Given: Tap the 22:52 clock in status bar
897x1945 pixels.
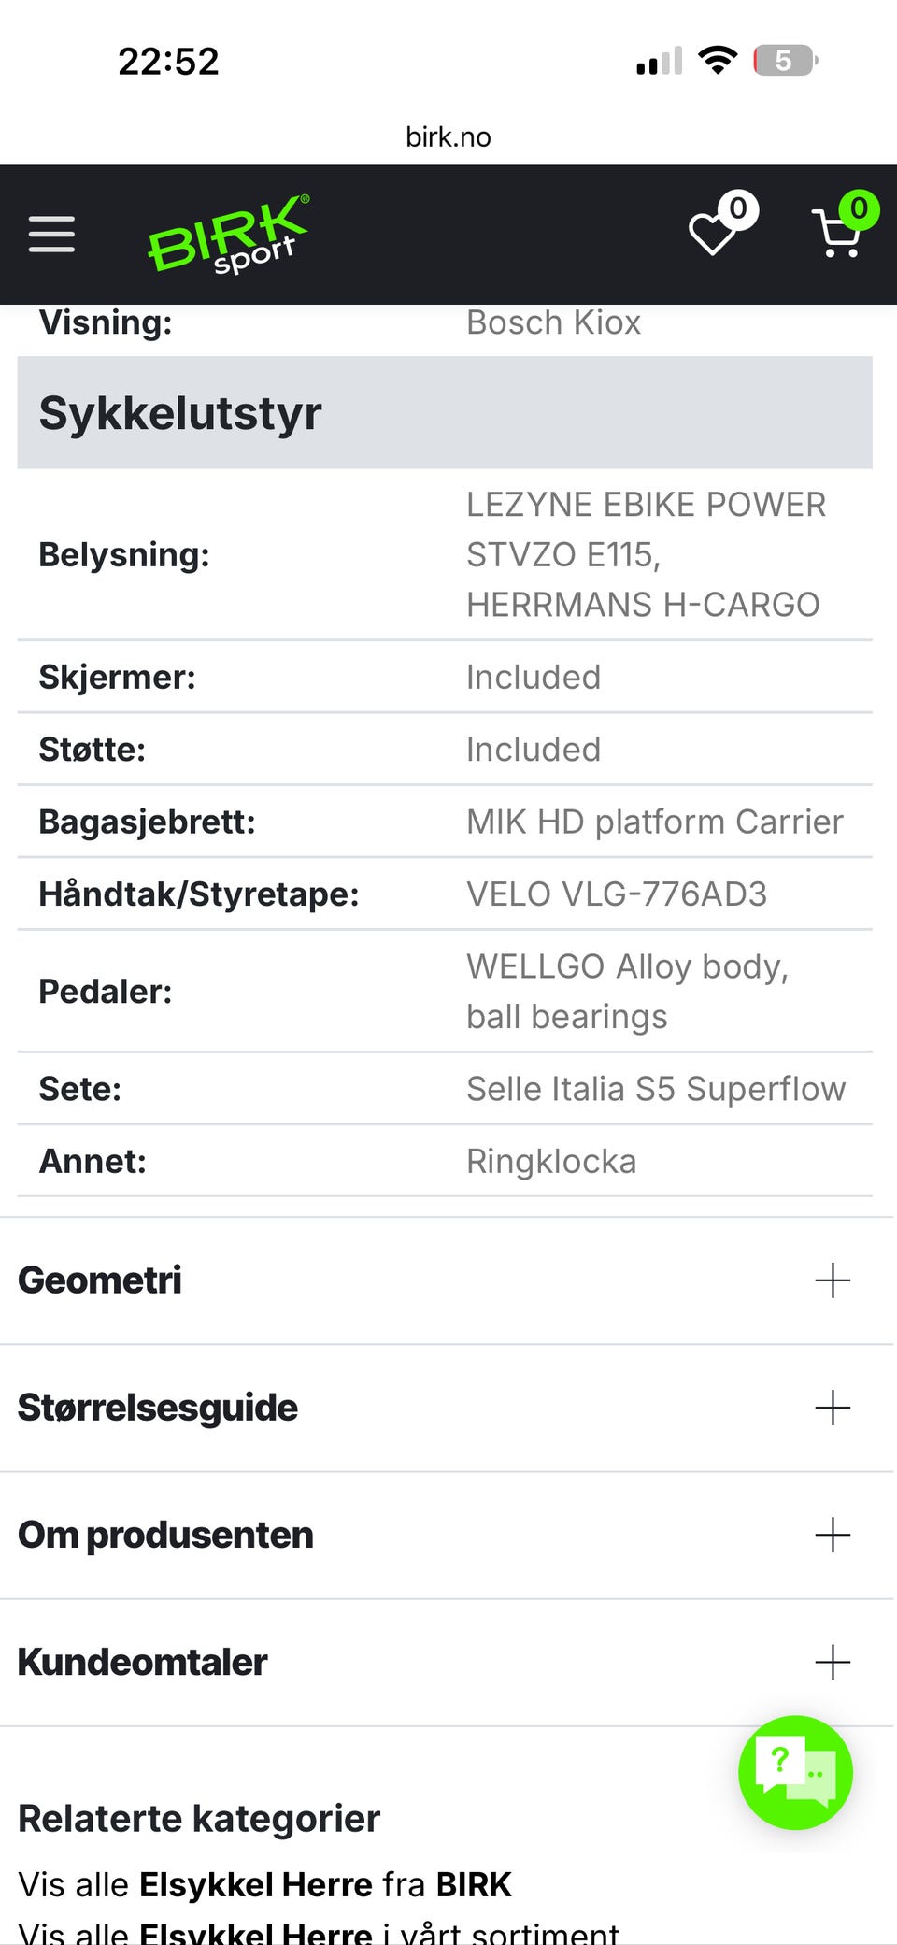Looking at the screenshot, I should [168, 62].
